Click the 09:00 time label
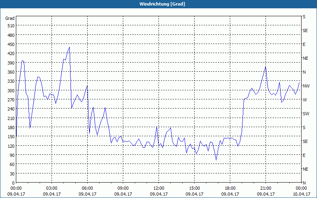This screenshot has height=198, width=317. click(123, 188)
